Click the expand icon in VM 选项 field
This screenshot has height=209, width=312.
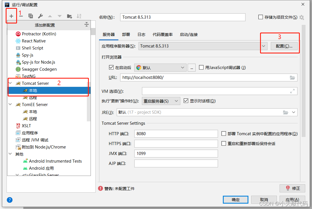(x=292, y=91)
